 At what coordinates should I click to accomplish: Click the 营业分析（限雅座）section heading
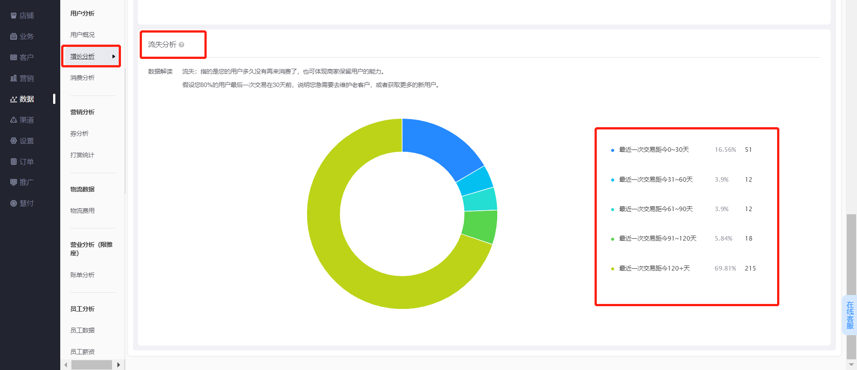point(92,249)
